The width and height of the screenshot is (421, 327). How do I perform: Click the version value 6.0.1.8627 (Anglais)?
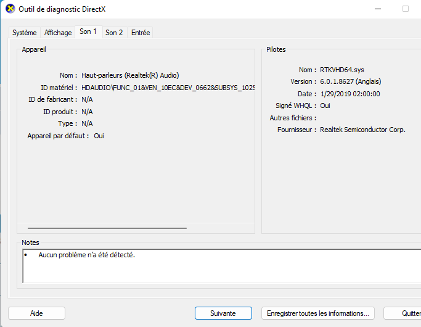pos(350,81)
